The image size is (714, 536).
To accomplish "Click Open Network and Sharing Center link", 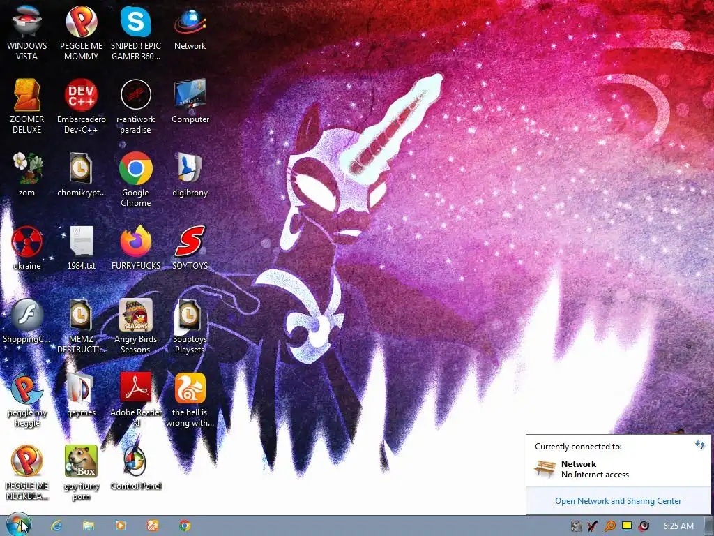I will coord(618,501).
